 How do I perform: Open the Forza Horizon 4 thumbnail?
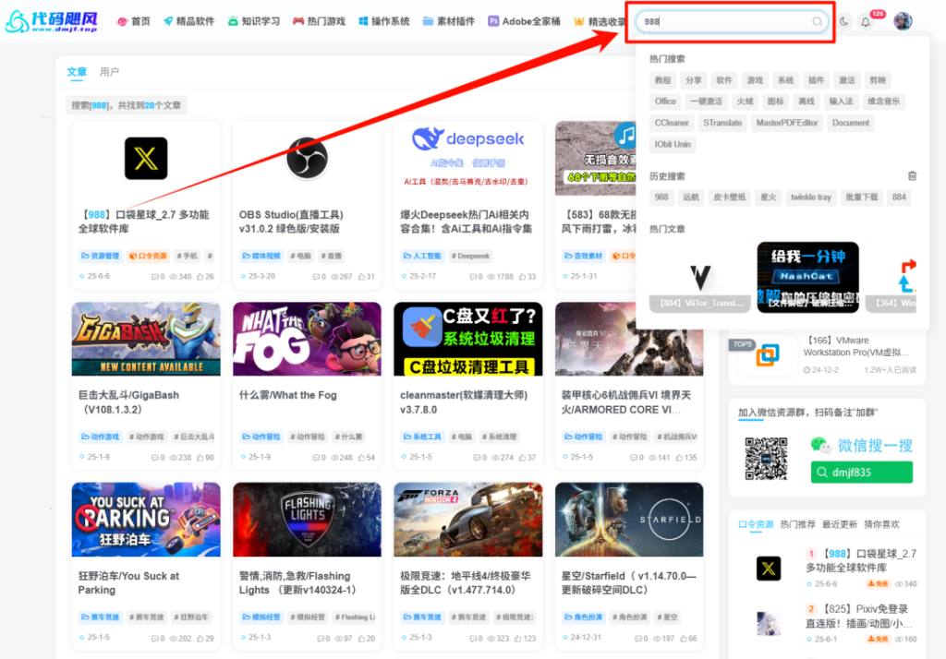[x=467, y=519]
